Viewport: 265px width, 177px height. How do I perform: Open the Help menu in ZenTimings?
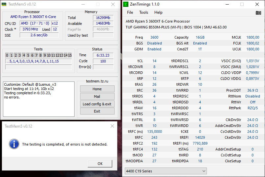[158, 12]
